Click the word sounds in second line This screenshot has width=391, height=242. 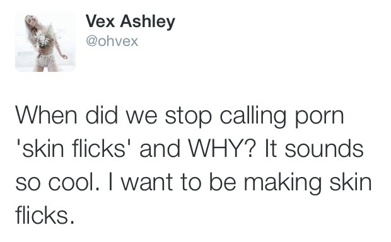click(324, 149)
